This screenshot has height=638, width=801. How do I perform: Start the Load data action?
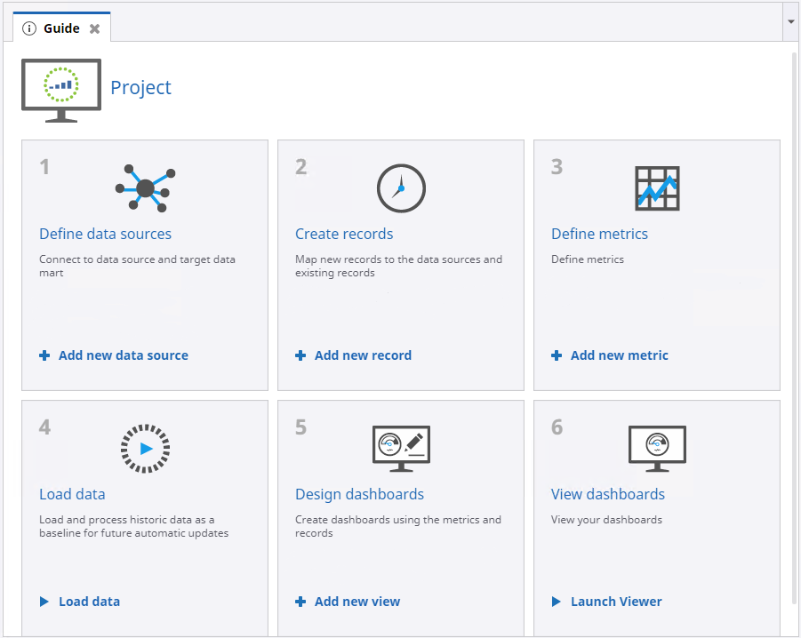[x=89, y=602]
